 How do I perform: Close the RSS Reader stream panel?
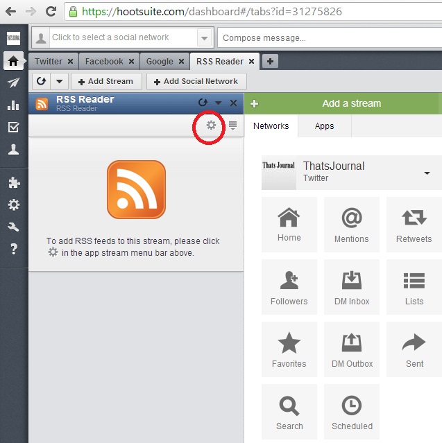click(x=233, y=103)
